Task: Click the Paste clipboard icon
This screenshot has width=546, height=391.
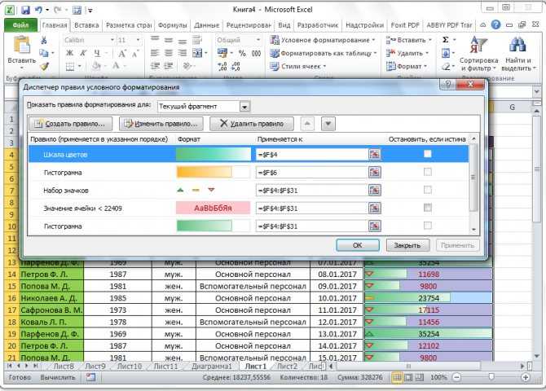Action: [21, 46]
